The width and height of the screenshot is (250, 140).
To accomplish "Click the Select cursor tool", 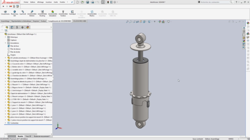I will (103, 2).
